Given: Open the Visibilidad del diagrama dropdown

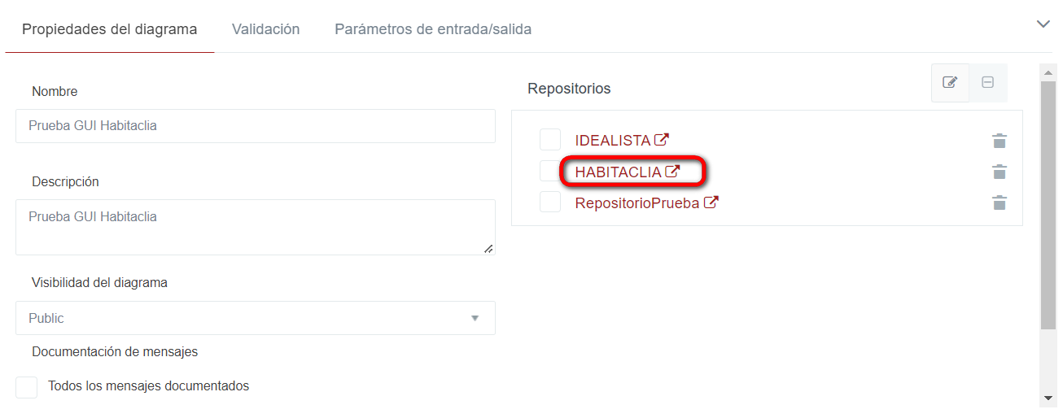Looking at the screenshot, I should point(255,318).
